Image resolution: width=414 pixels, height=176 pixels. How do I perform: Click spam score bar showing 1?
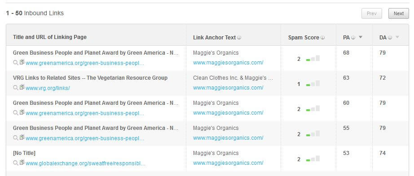(313, 83)
